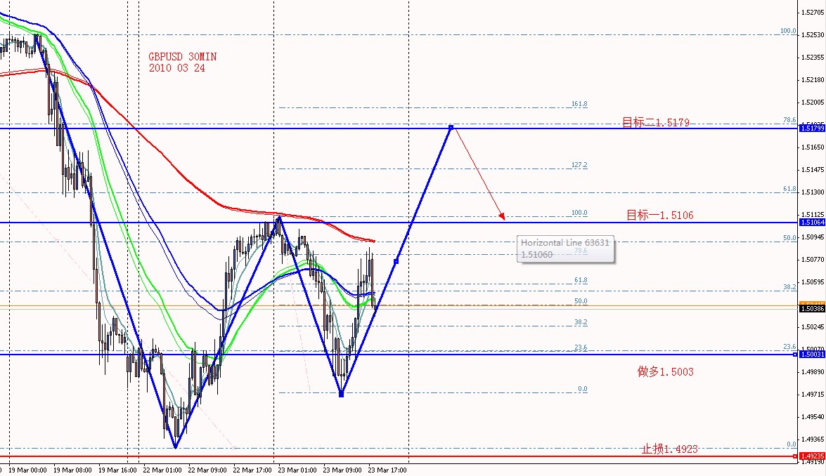Click the 1.49715 price axis value

(x=813, y=394)
